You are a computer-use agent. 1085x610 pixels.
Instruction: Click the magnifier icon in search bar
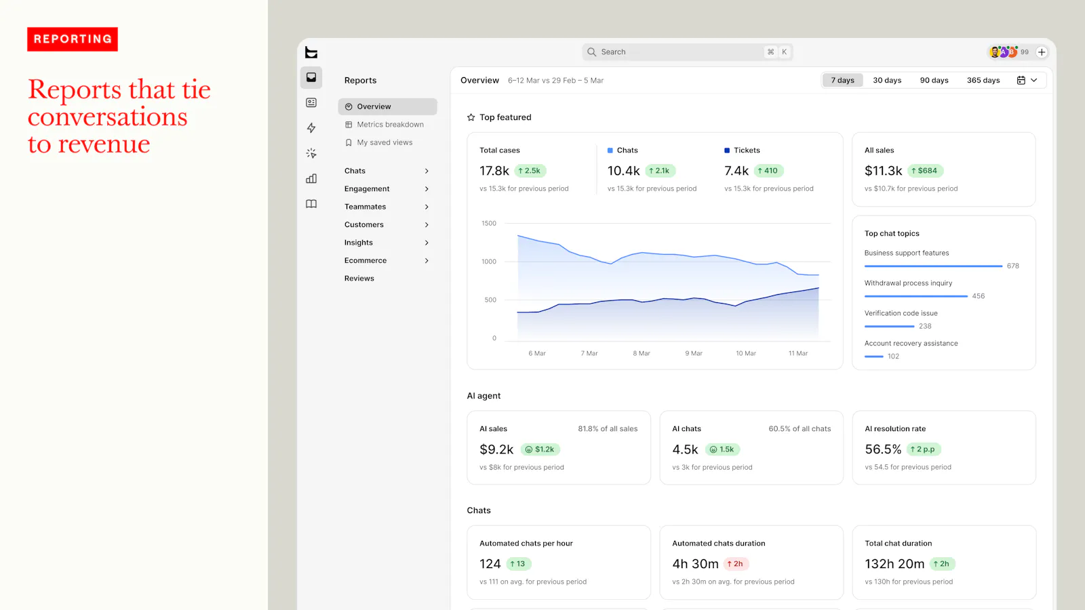tap(591, 52)
